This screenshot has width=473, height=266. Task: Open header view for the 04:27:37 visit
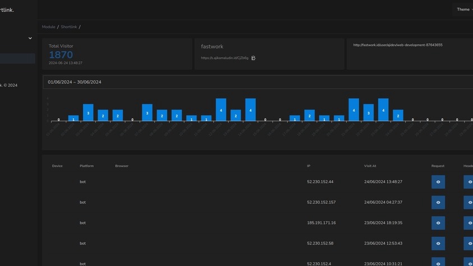click(469, 202)
